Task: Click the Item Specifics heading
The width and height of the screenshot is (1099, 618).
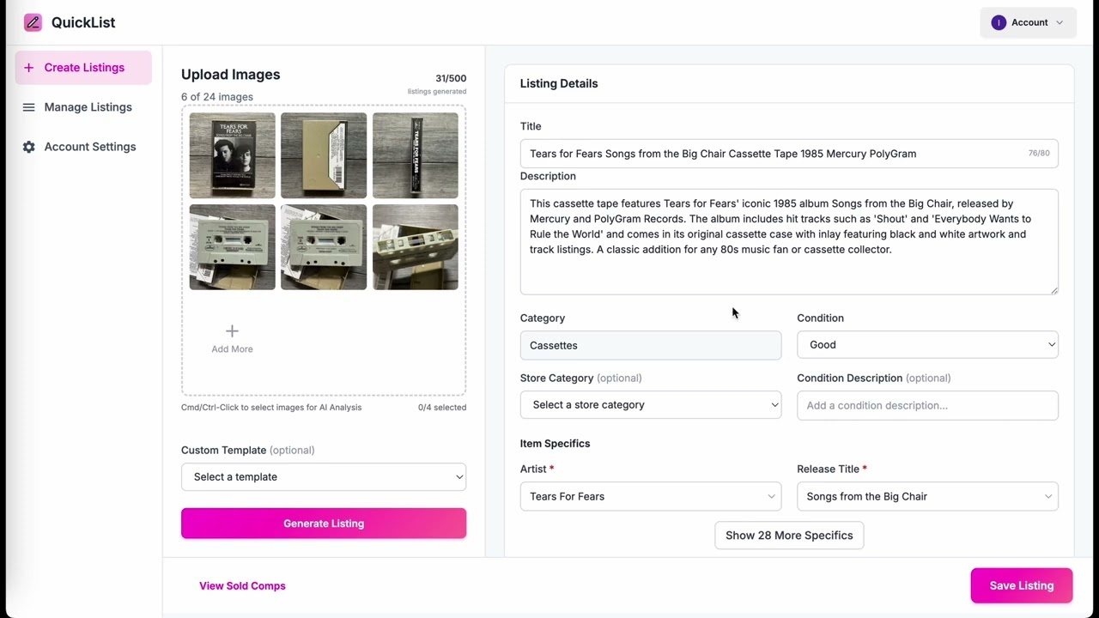Action: [555, 444]
